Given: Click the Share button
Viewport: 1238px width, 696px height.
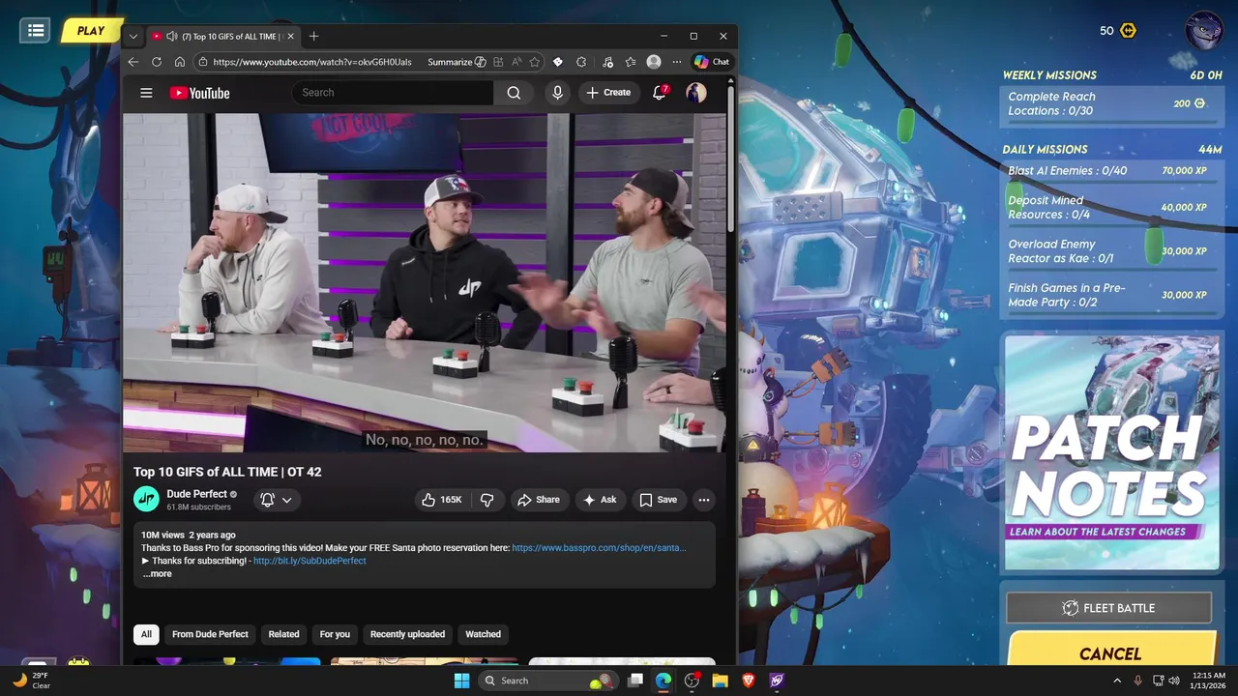Looking at the screenshot, I should (539, 500).
